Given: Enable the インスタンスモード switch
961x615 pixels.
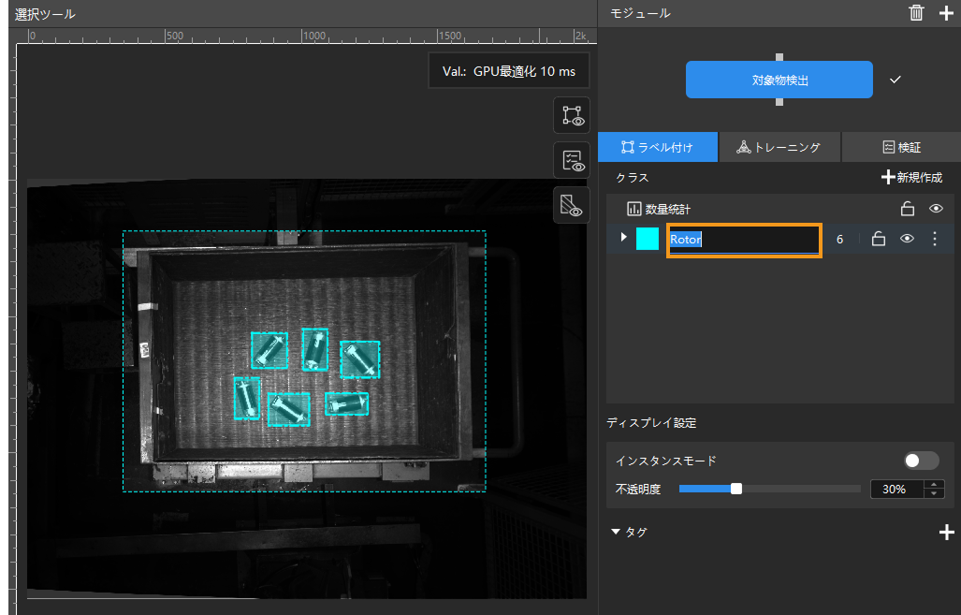Looking at the screenshot, I should pos(921,461).
